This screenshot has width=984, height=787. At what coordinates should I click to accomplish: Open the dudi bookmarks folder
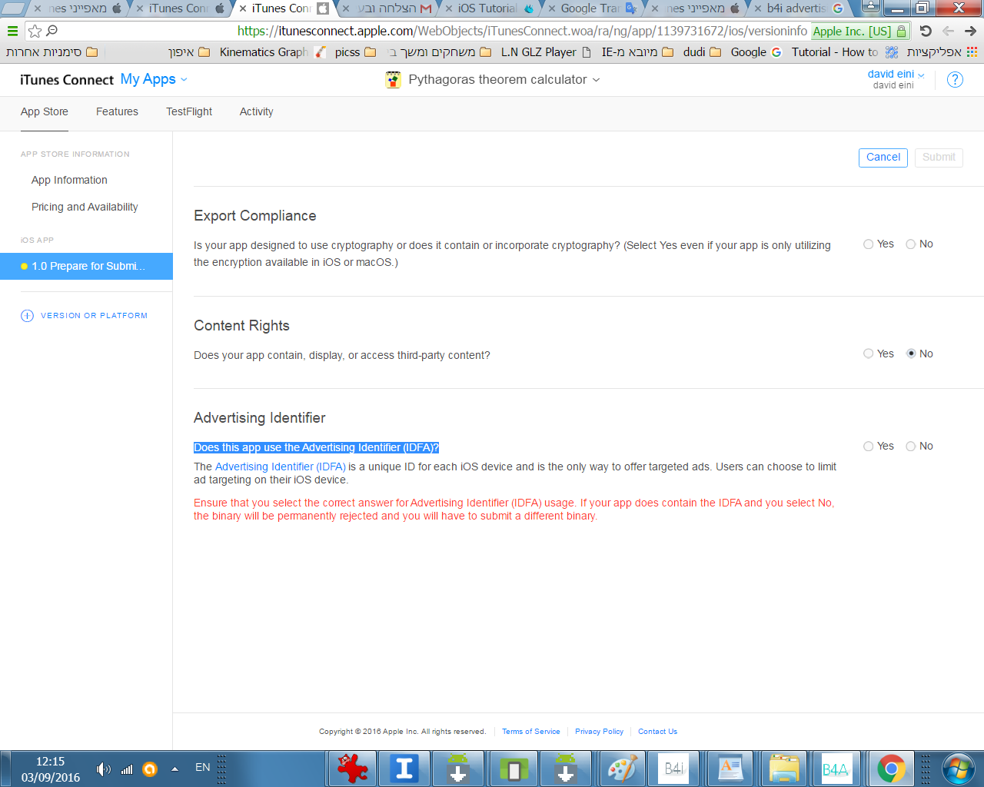coord(702,51)
